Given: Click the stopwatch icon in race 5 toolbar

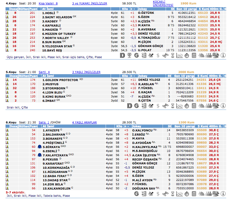Looking at the screenshot, I should [x=187, y=106].
